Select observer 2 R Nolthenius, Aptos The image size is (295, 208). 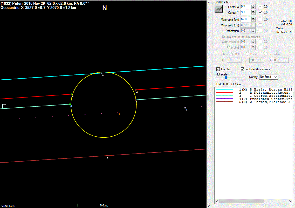(254, 93)
